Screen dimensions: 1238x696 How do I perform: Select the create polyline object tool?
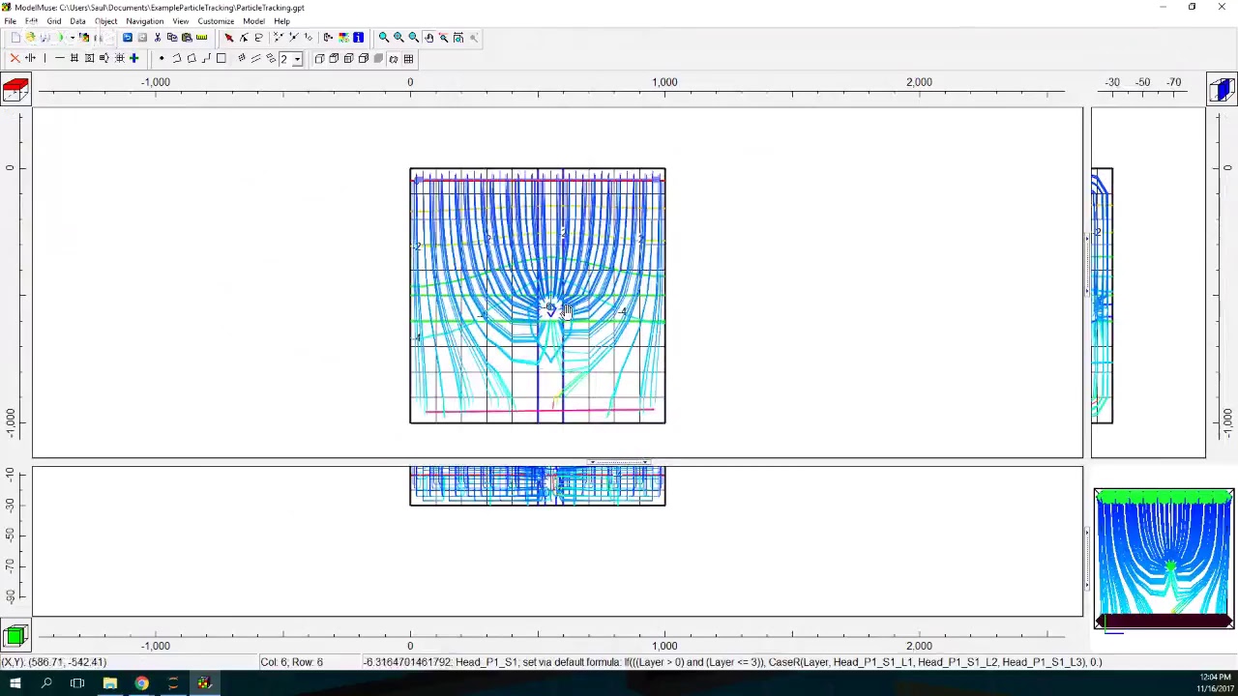click(x=176, y=59)
